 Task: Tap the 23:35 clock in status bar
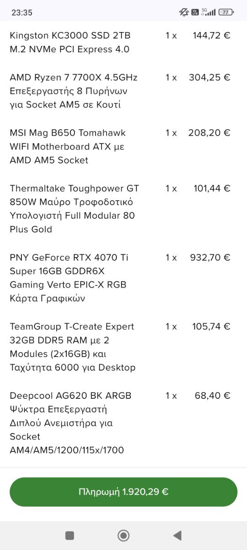click(22, 13)
